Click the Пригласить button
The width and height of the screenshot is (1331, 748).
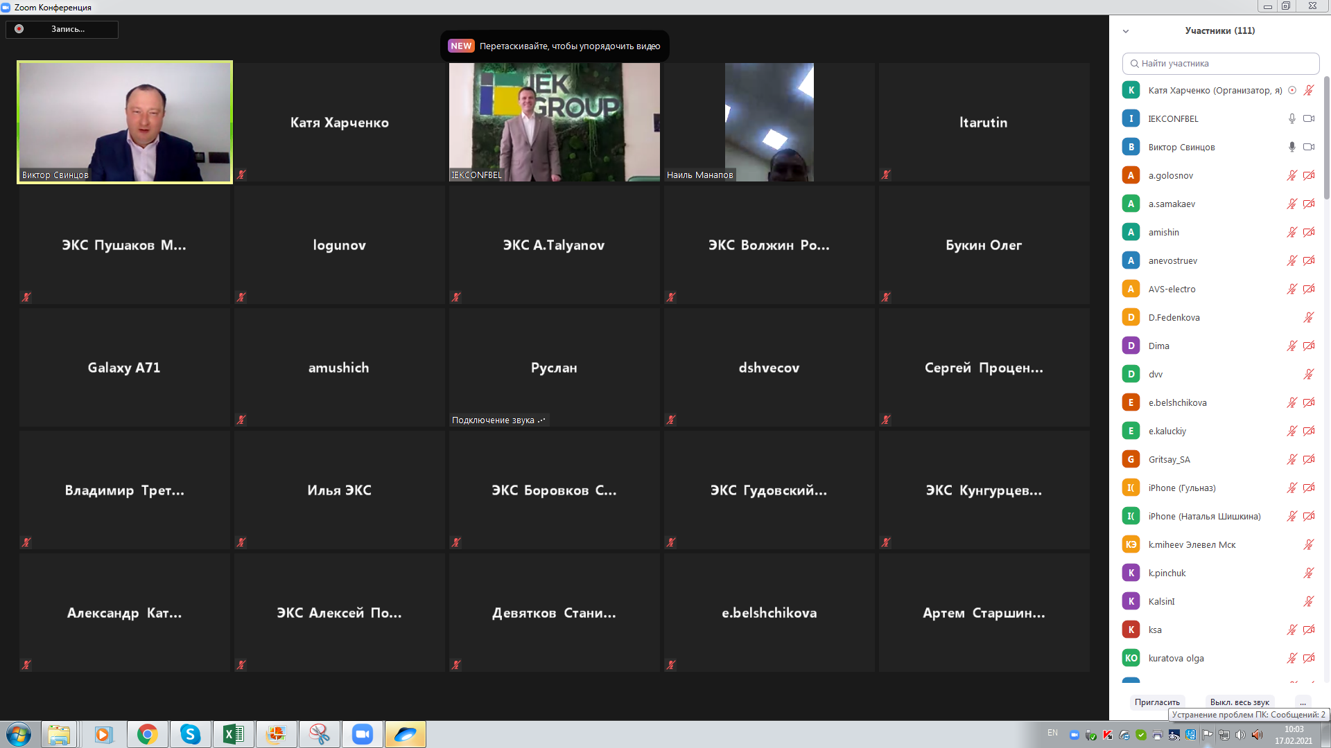click(1157, 702)
